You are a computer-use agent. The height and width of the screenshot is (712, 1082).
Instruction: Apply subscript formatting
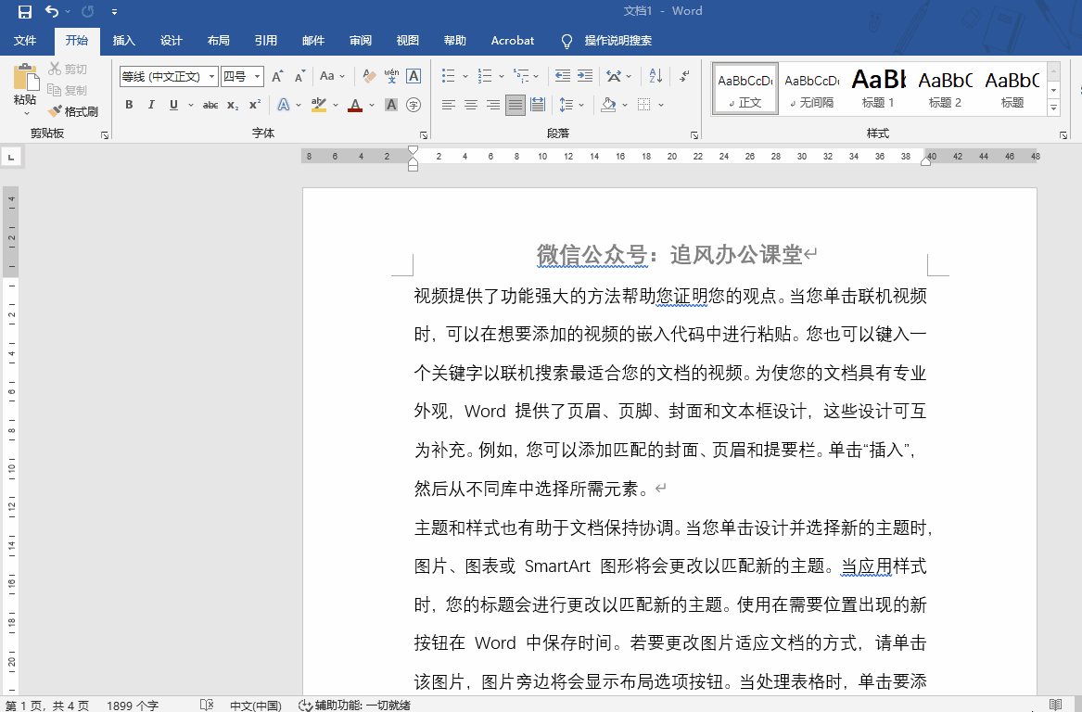point(233,105)
